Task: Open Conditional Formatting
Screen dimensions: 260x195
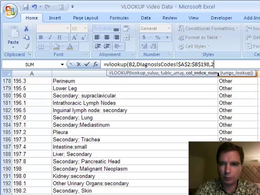Action: pyautogui.click(x=208, y=28)
